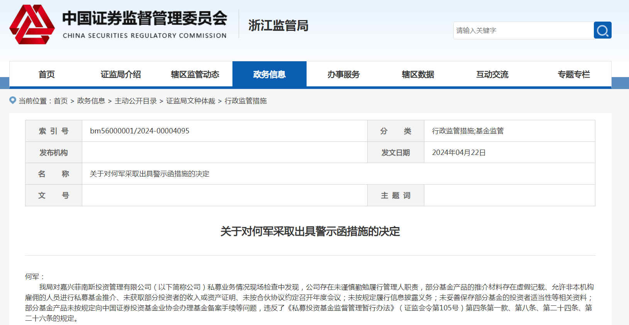Click the blue location pin icon
Screen dimensions: 629x325
click(x=13, y=100)
